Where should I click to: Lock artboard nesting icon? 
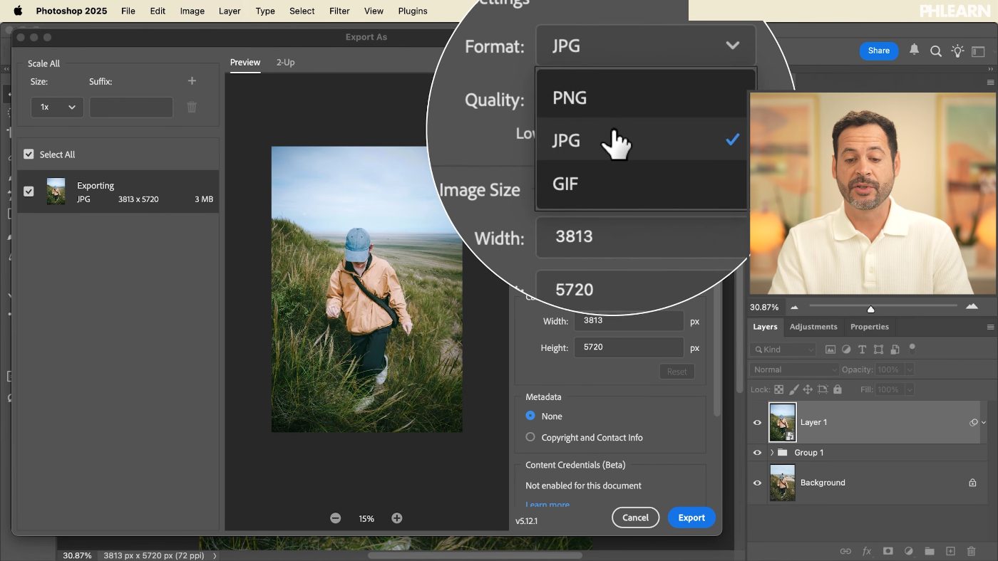pos(823,389)
